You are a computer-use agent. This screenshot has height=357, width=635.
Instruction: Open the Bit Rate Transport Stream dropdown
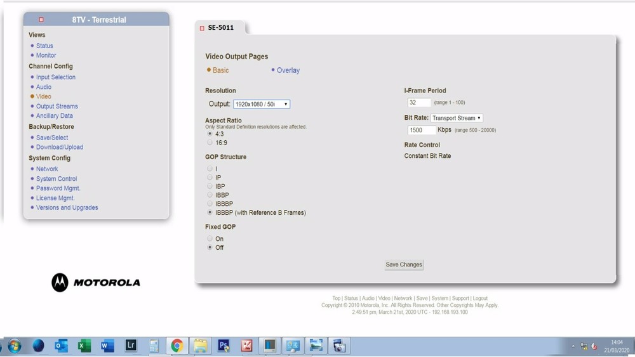(x=457, y=118)
